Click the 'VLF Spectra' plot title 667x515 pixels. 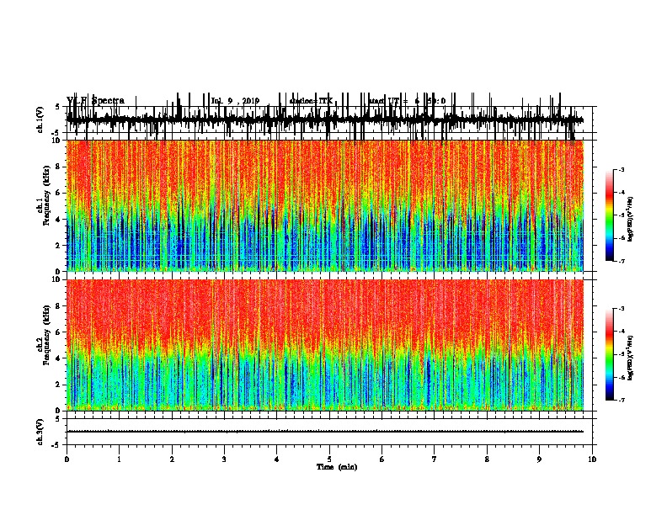(95, 101)
